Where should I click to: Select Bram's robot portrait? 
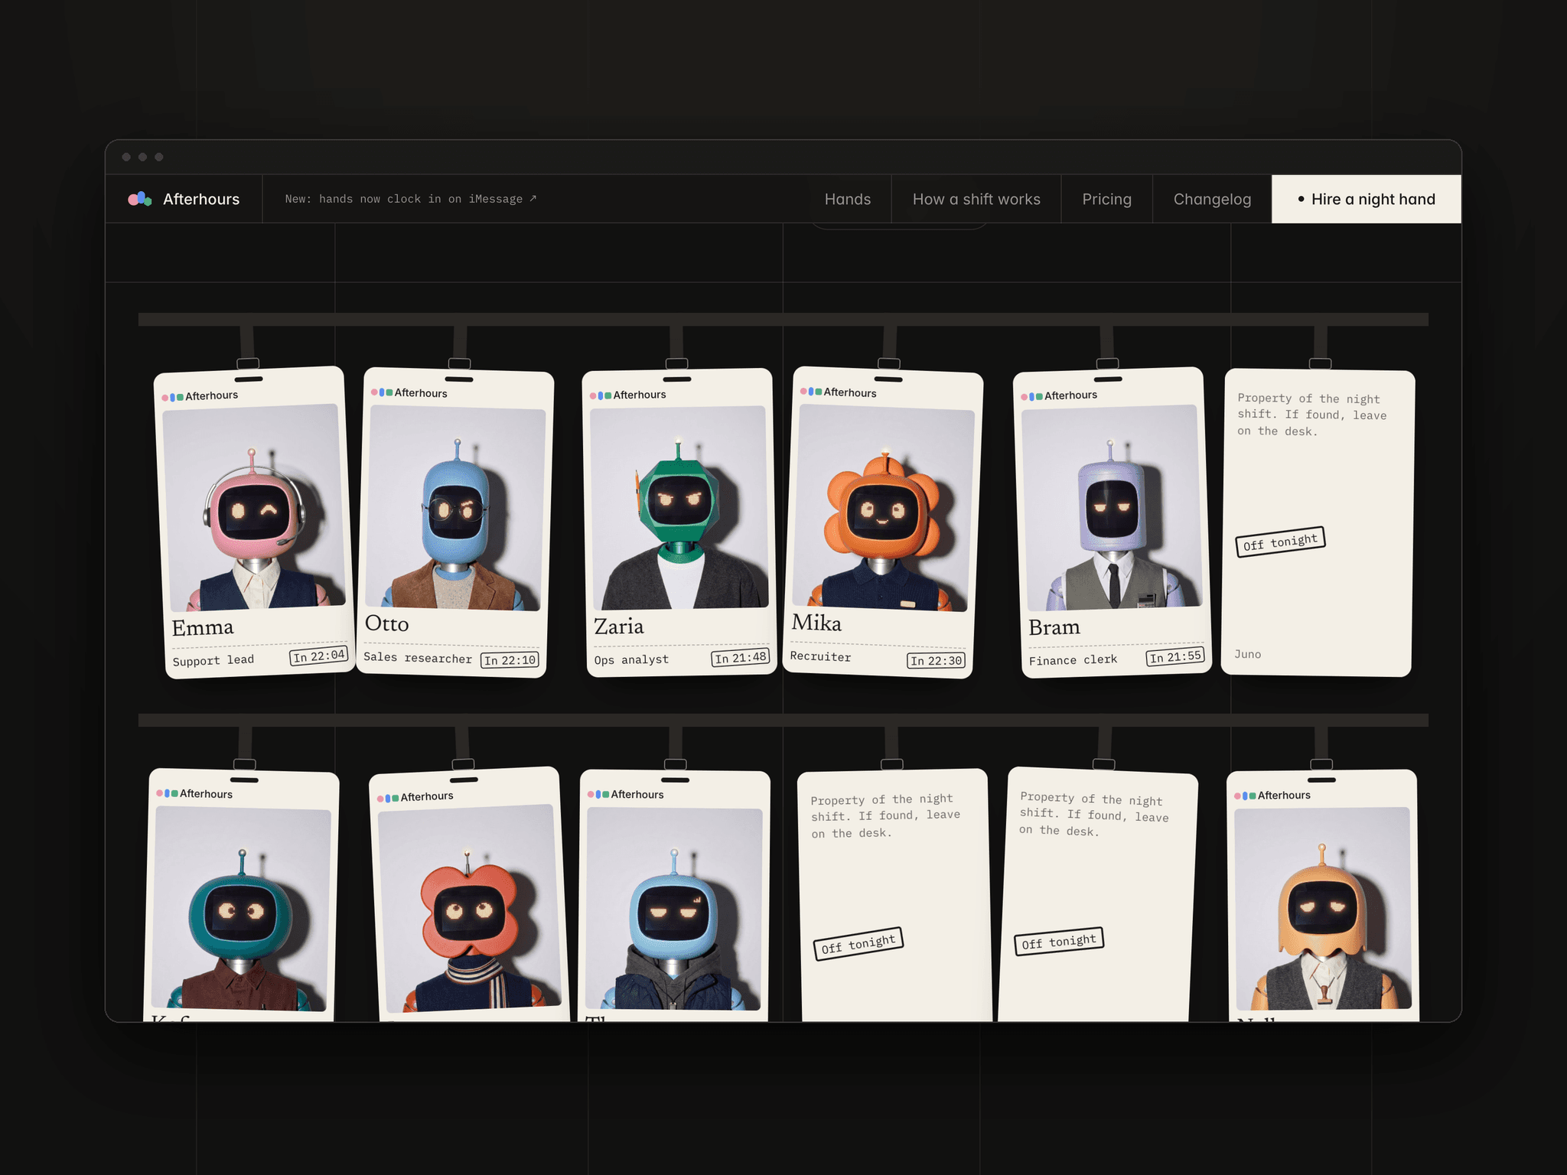[1111, 507]
